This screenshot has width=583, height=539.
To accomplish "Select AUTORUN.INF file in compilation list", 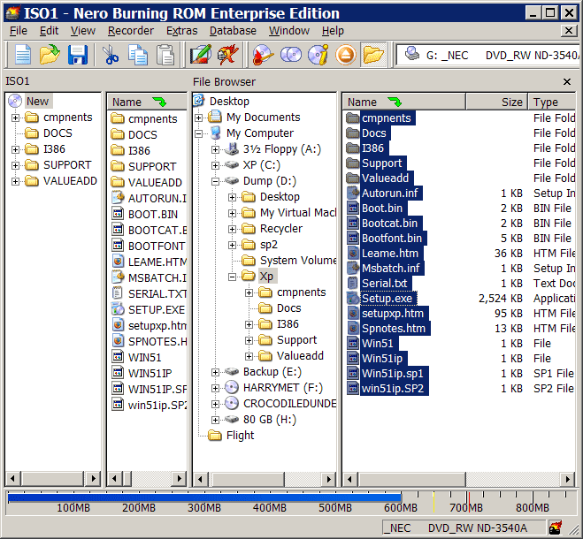I will (x=157, y=198).
